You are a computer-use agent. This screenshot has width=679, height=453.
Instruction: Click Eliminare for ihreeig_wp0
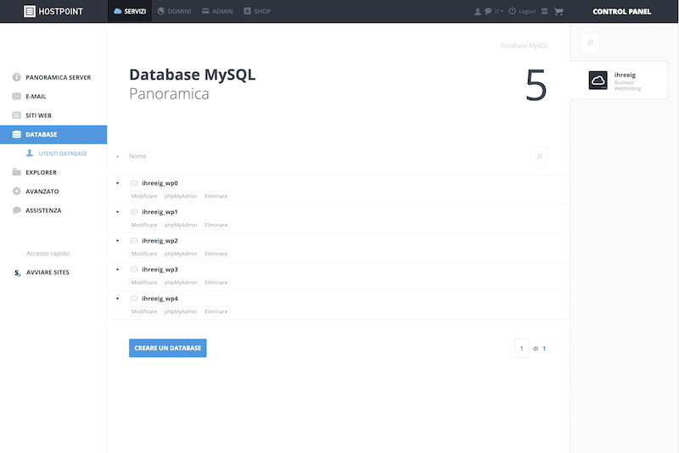point(216,196)
